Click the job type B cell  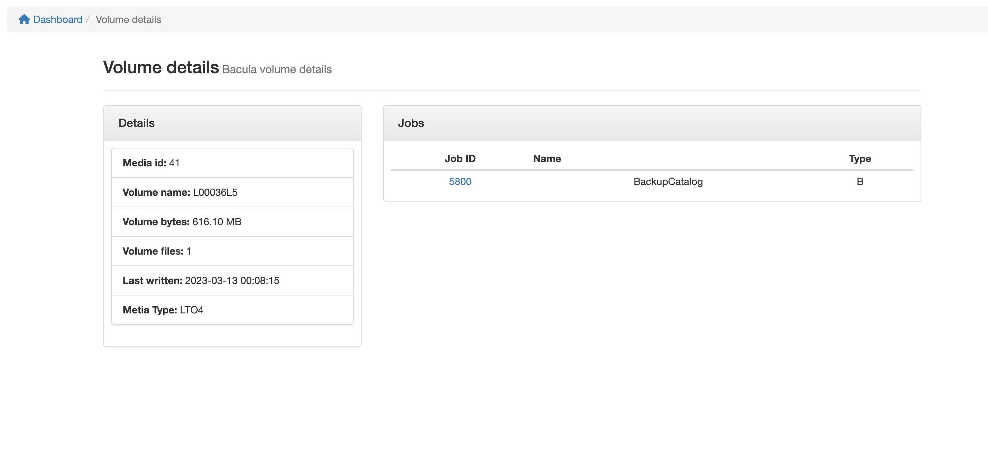click(860, 181)
